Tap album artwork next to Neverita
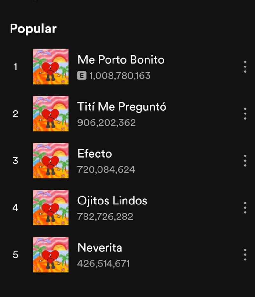This screenshot has width=255, height=297. [x=51, y=255]
